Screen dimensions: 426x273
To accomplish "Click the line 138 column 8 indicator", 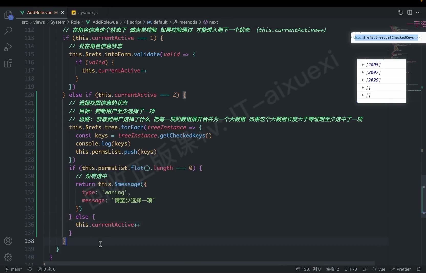I will [308, 269].
